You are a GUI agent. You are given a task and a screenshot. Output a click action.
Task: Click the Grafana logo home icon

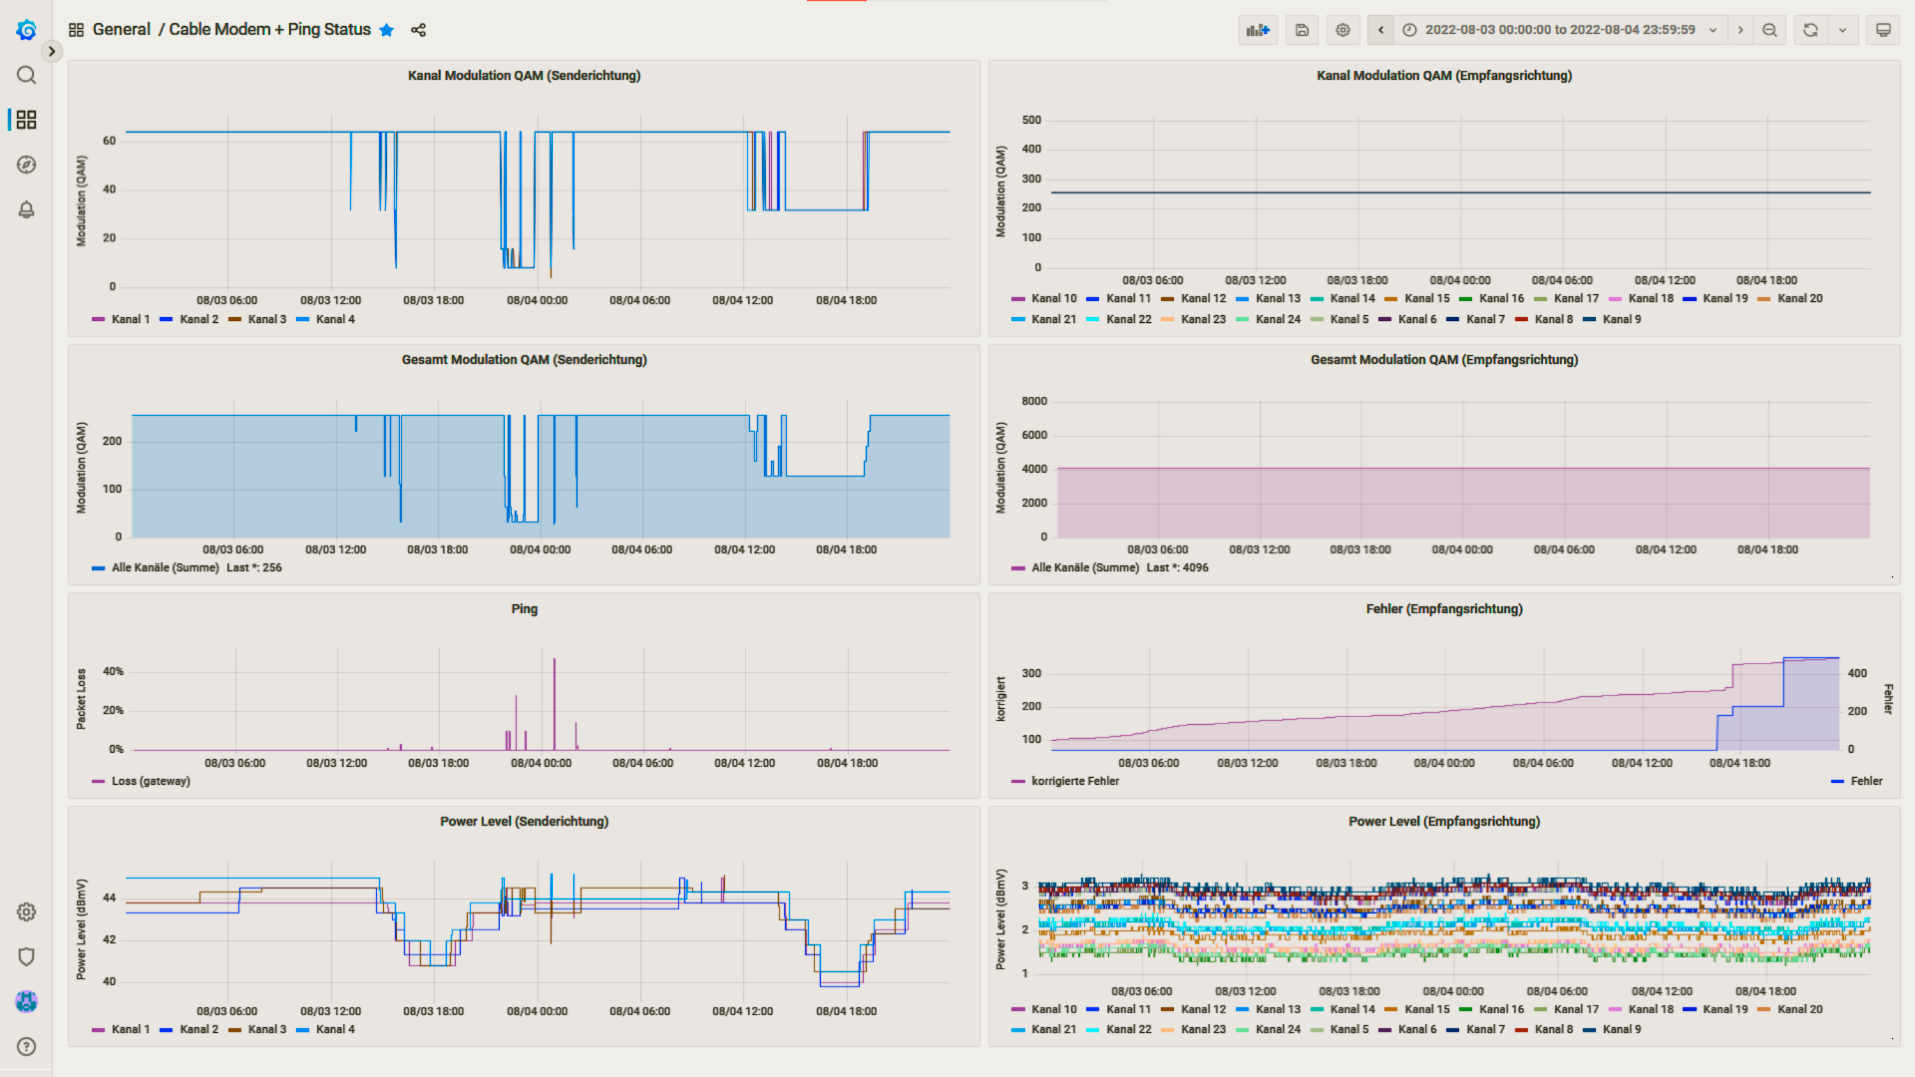pyautogui.click(x=26, y=30)
